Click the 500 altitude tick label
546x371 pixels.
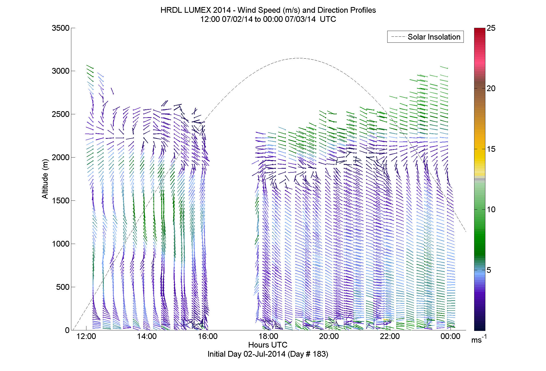[x=63, y=287]
